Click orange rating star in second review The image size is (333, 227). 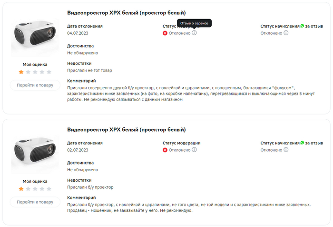(x=21, y=189)
